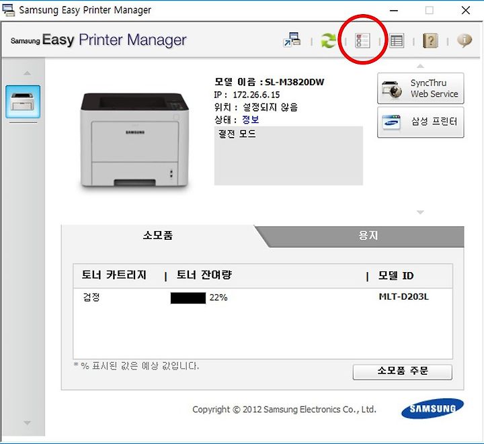Click the MLT-D203L model ID text

(404, 297)
